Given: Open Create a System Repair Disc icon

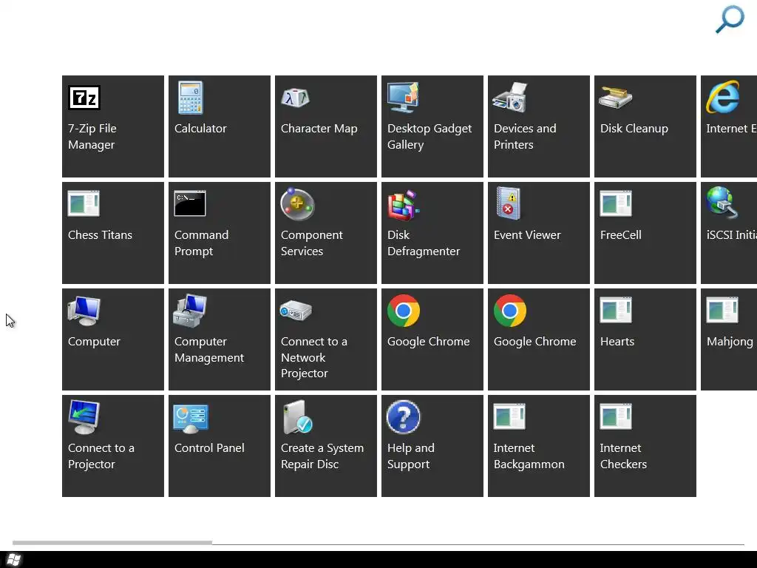Looking at the screenshot, I should [x=298, y=417].
